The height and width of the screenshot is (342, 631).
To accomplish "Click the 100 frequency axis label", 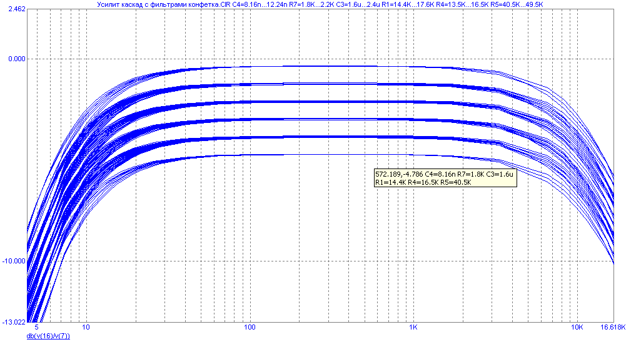I will [x=250, y=327].
